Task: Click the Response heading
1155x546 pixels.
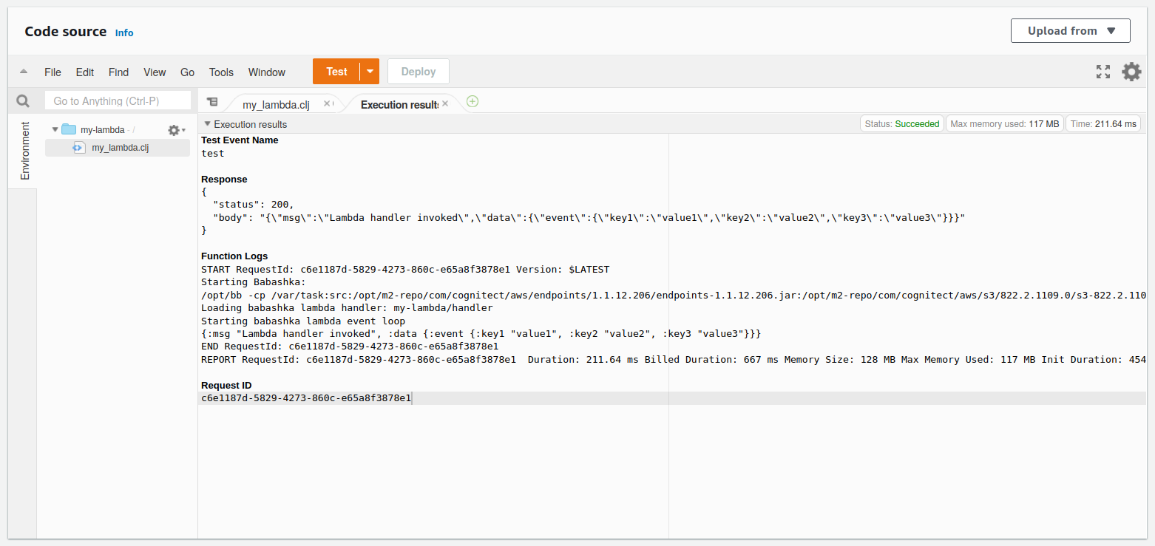Action: click(224, 180)
